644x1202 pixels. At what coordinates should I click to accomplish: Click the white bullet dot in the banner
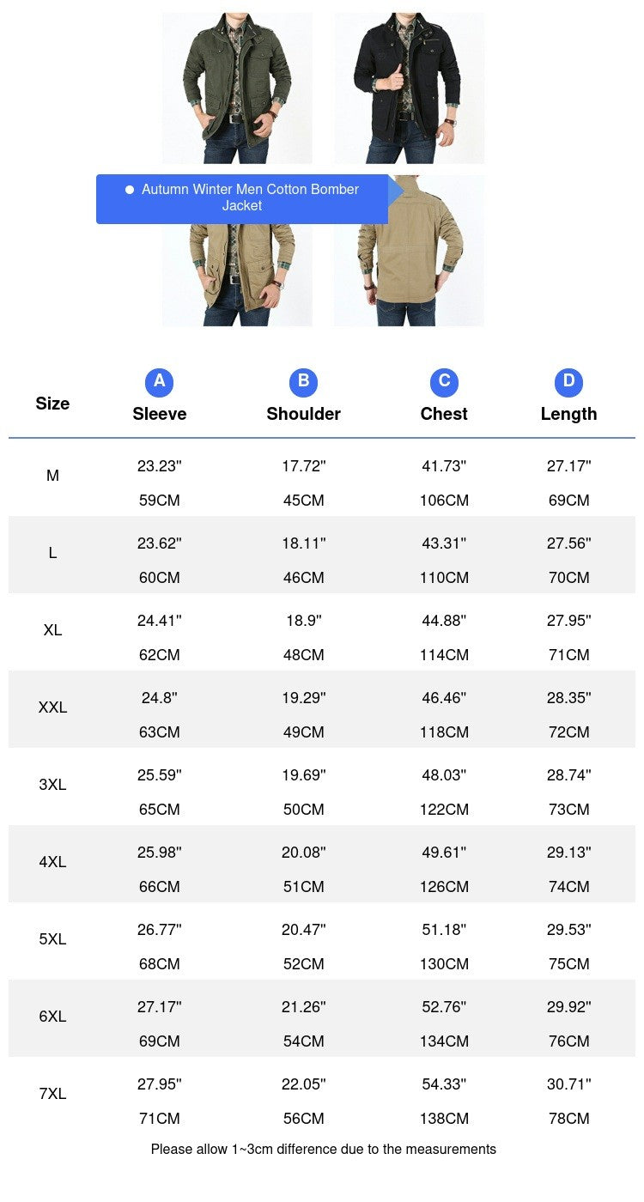point(130,190)
